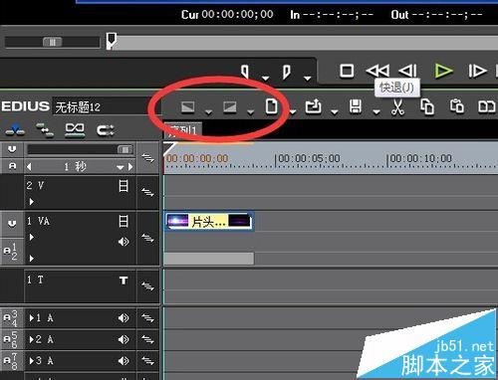This screenshot has height=380, width=498.
Task: Mute the 3 A audio track speaker
Action: [124, 361]
